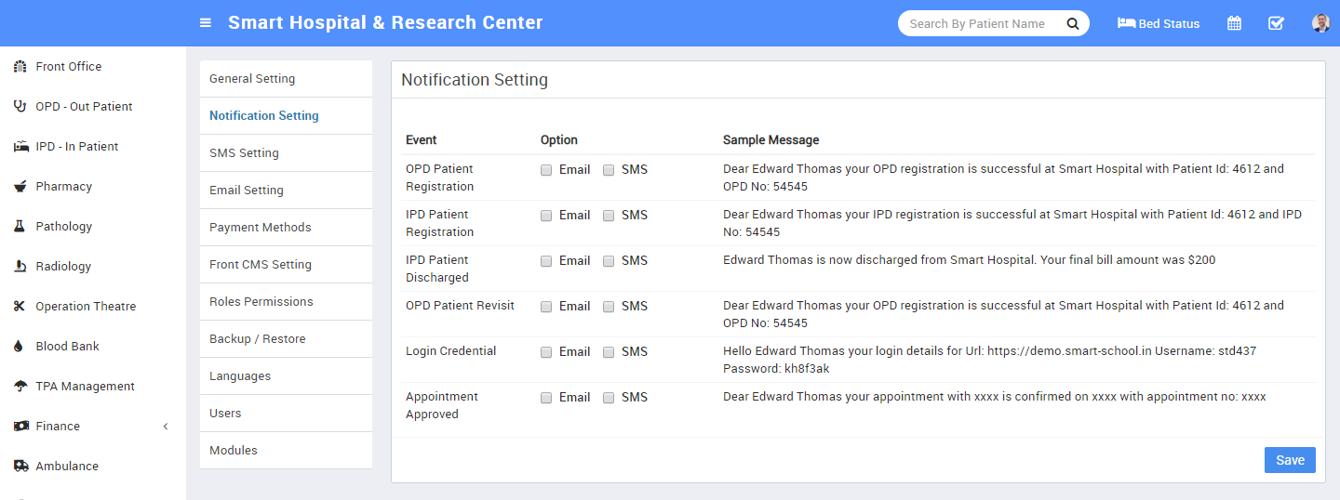Open the Bed Status link
This screenshot has height=500, width=1340.
click(x=1159, y=23)
